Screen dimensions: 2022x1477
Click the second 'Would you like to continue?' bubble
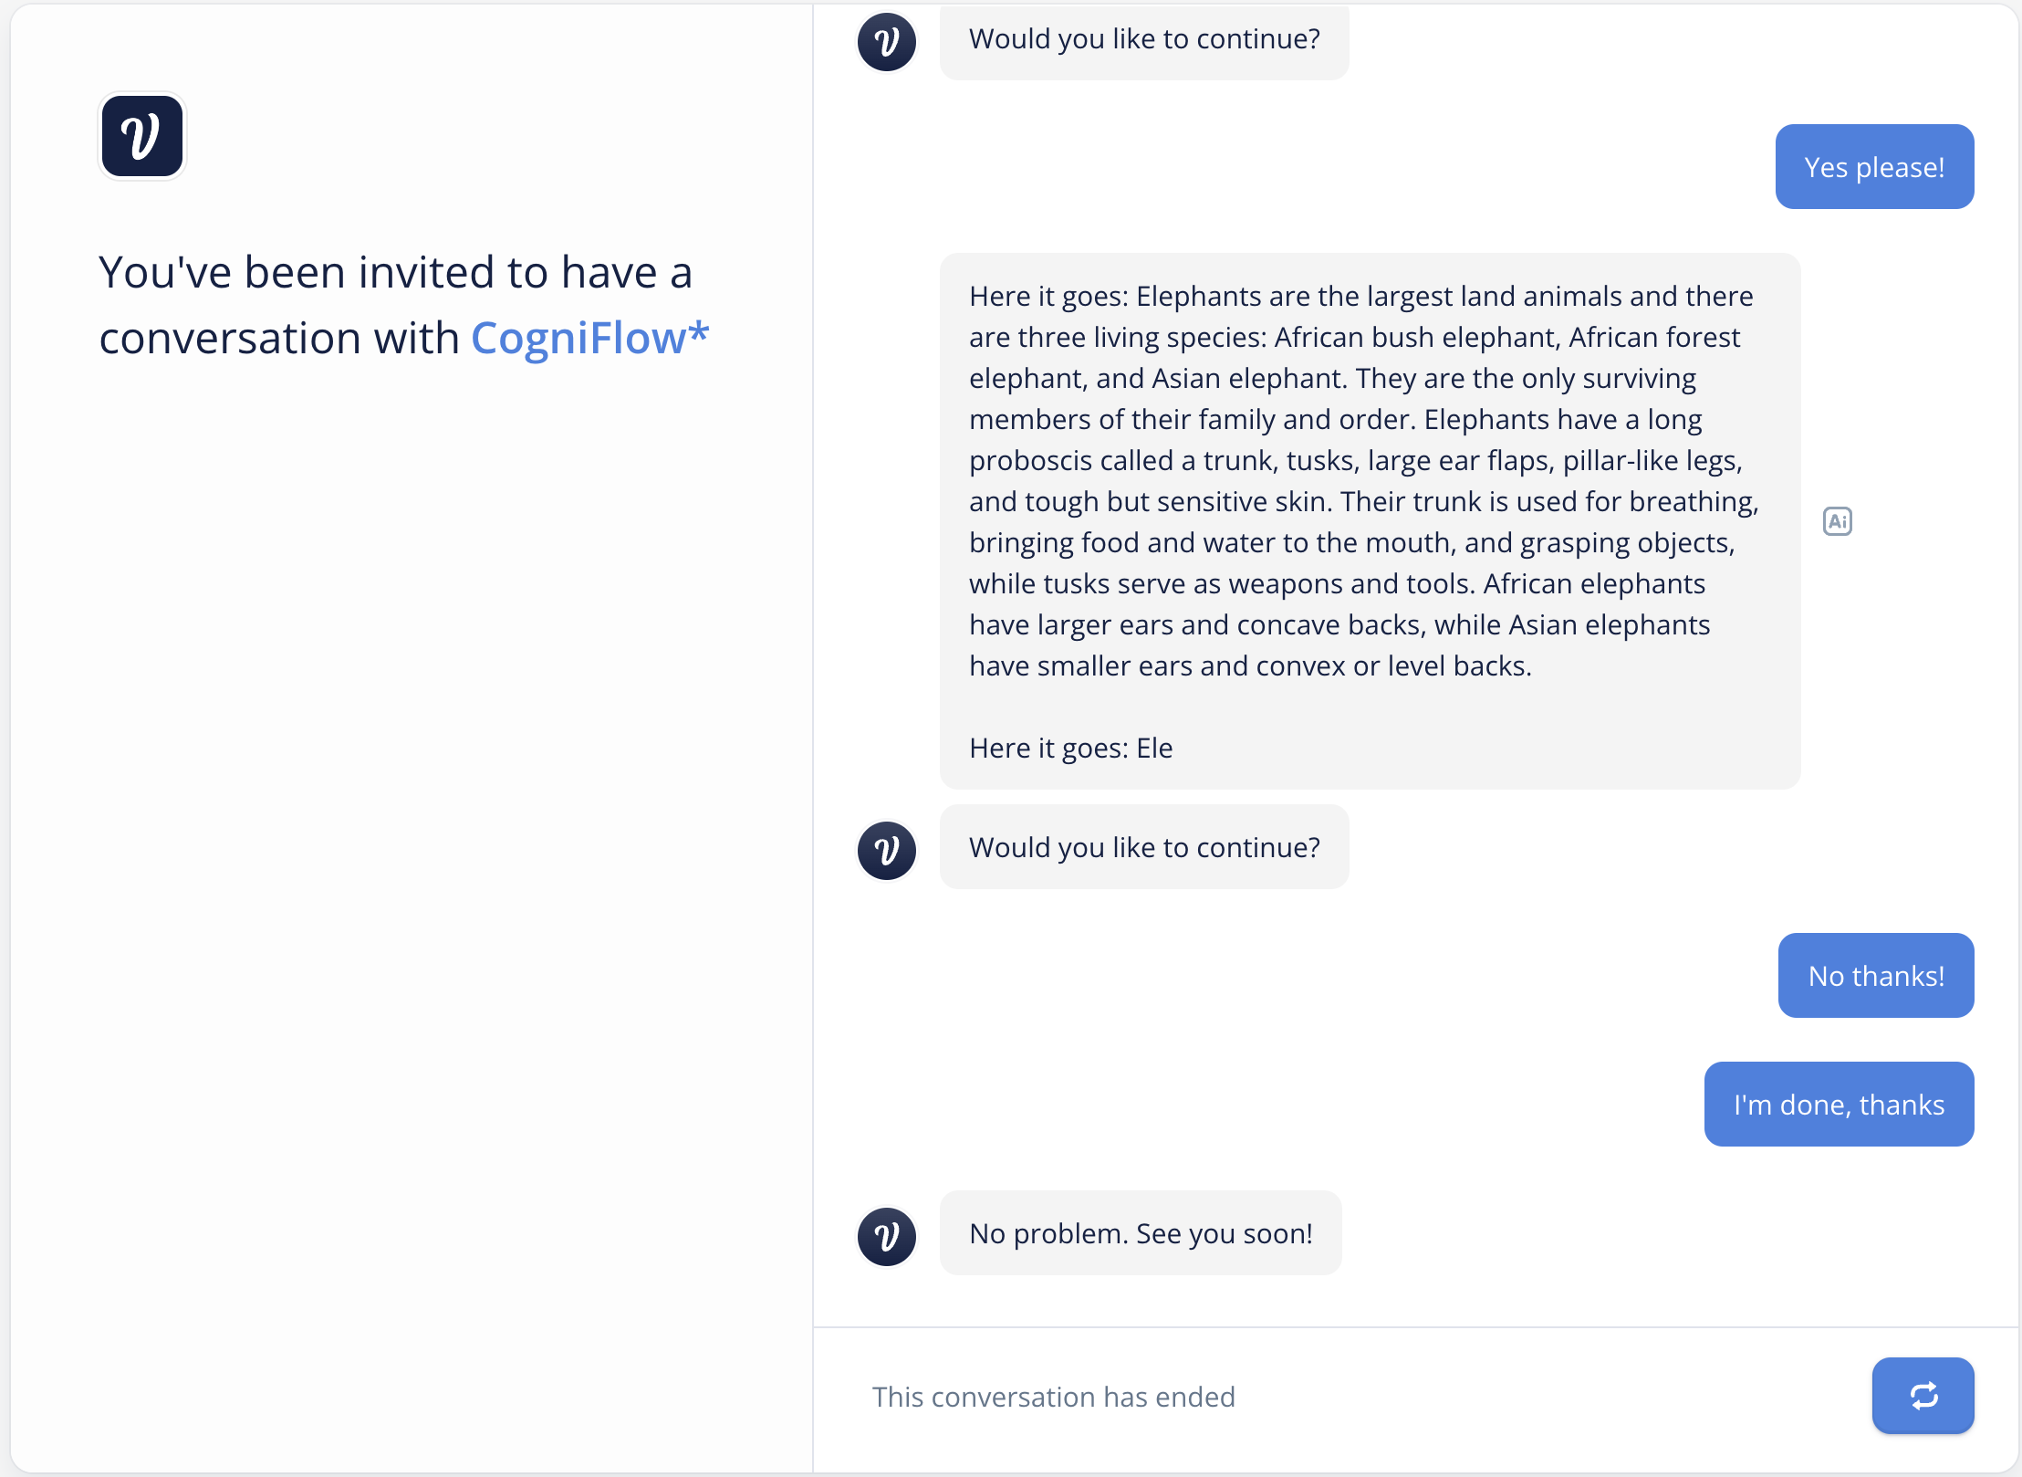[x=1144, y=847]
